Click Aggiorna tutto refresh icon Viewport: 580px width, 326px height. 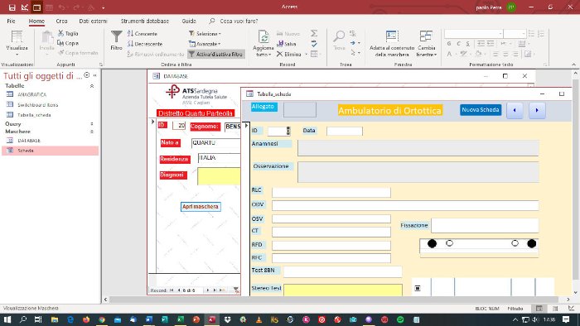click(263, 43)
